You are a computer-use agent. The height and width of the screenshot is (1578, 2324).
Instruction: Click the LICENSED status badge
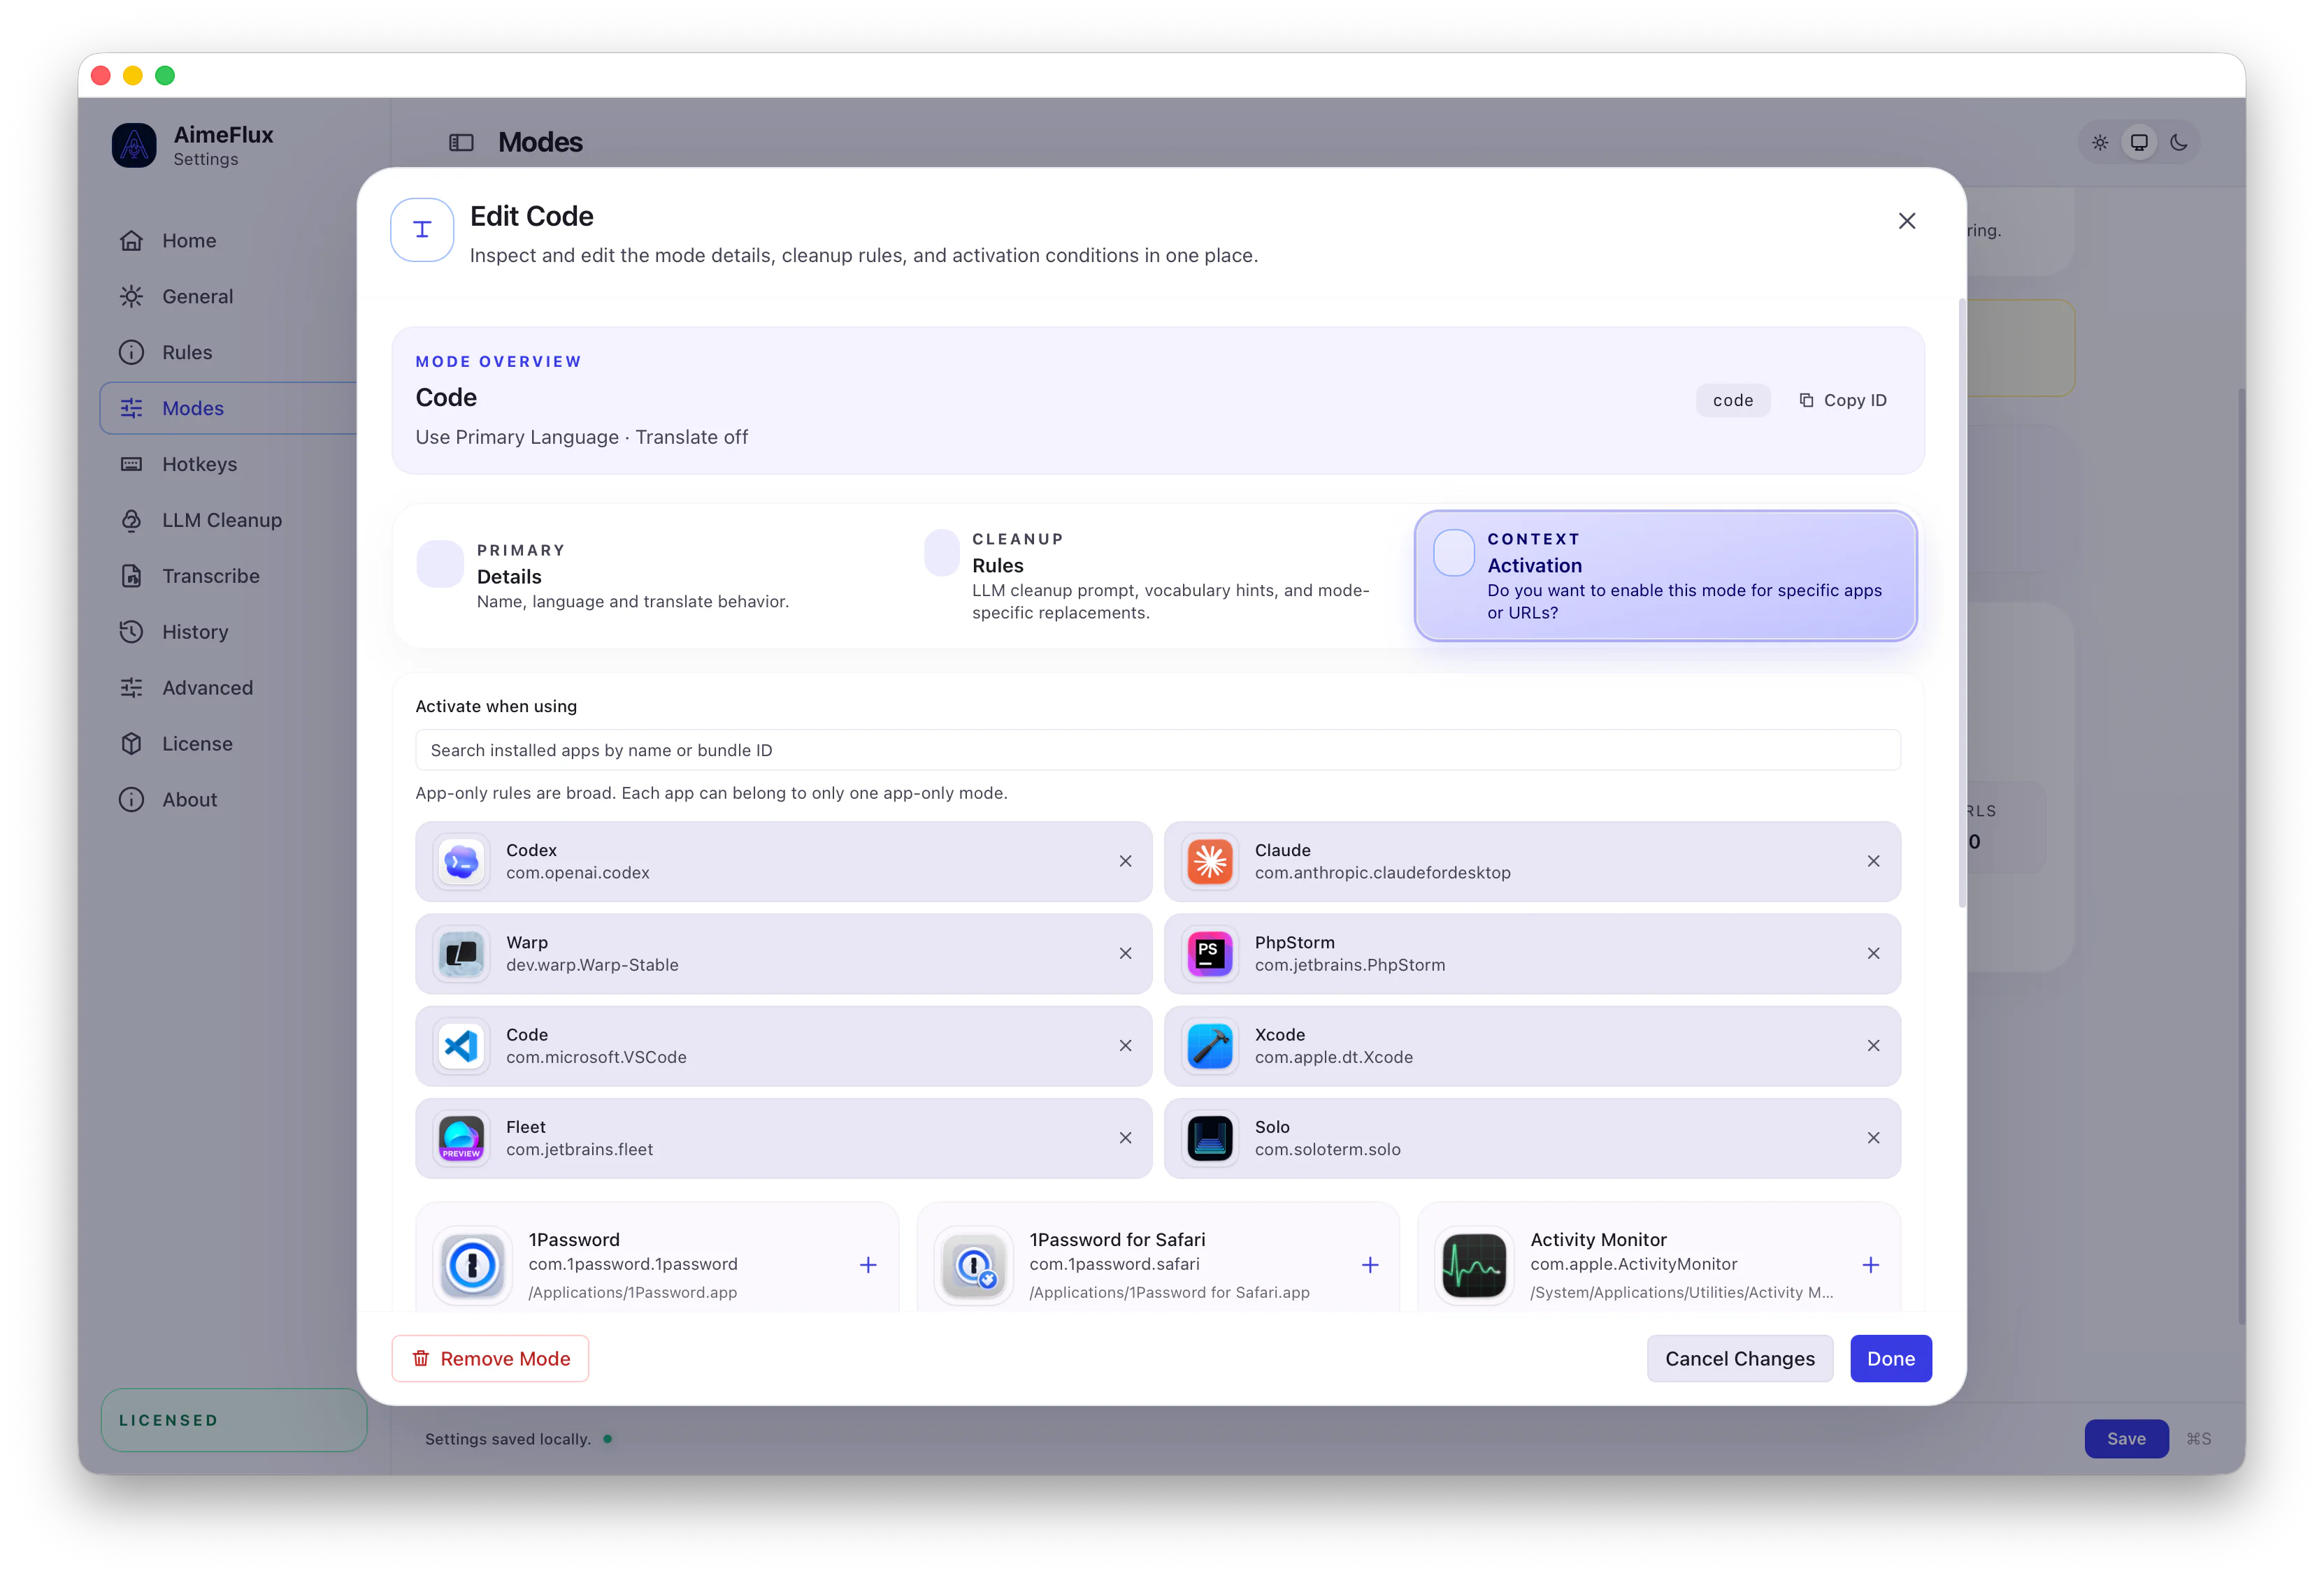(x=233, y=1420)
